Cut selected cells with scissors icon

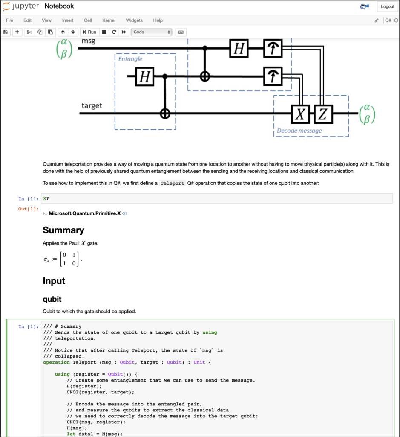tap(29, 32)
